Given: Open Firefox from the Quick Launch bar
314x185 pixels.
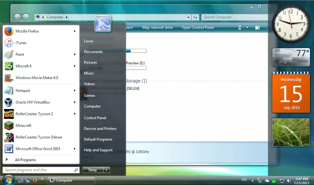Looking at the screenshot, I should pyautogui.click(x=35, y=180).
